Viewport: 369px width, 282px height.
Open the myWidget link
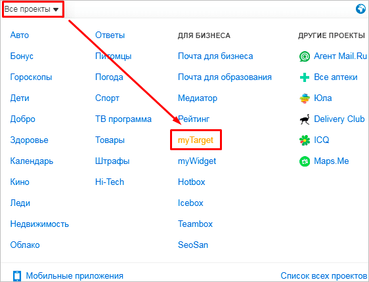pos(197,161)
